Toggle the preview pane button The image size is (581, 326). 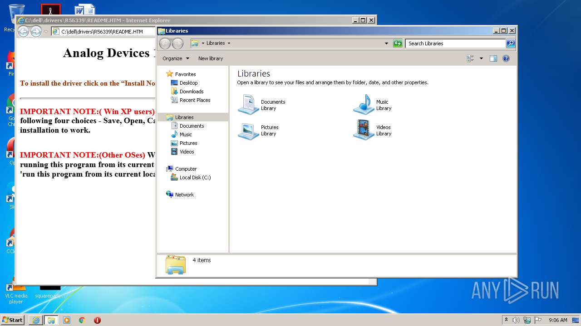point(493,58)
